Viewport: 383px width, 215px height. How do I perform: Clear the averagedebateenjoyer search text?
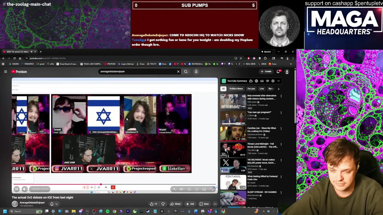[178, 71]
